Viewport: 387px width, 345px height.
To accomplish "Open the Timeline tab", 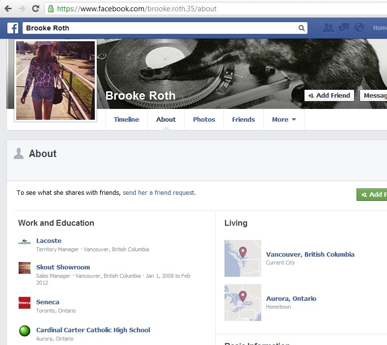I will [x=126, y=119].
